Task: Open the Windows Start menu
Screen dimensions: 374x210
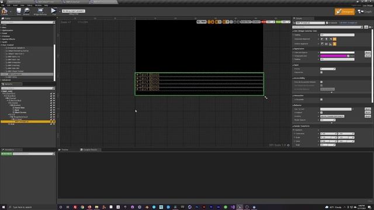Action: click(x=4, y=207)
